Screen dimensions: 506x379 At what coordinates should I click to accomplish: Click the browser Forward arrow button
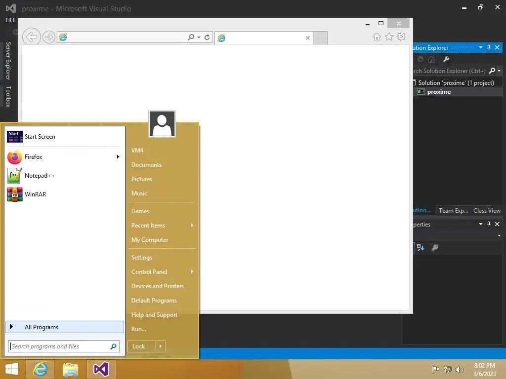point(49,37)
